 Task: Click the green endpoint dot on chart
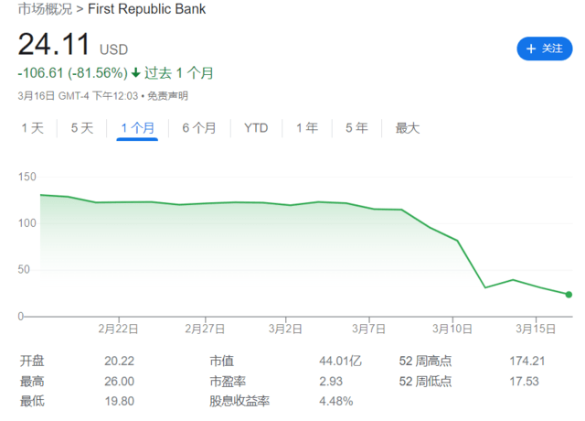(x=569, y=295)
